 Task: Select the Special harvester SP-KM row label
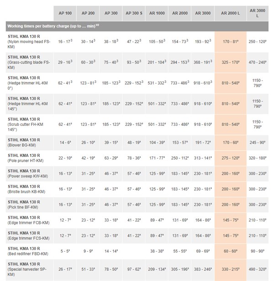(28, 269)
